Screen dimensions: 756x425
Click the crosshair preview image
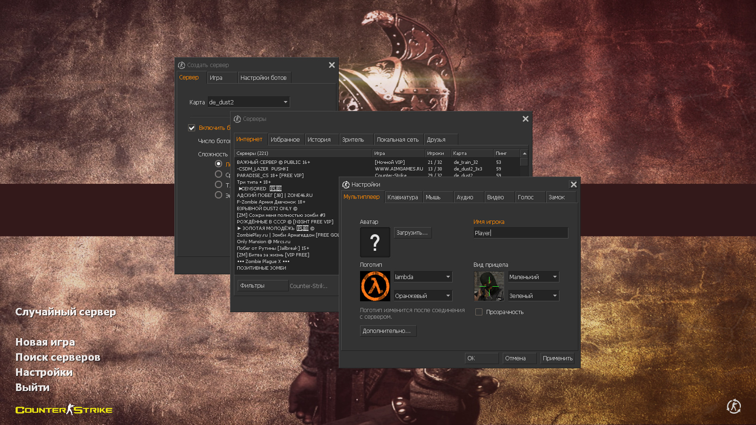tap(489, 286)
